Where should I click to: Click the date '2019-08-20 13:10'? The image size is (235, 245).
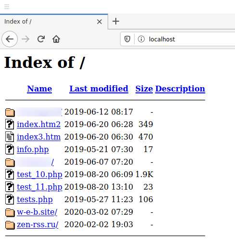pyautogui.click(x=99, y=187)
